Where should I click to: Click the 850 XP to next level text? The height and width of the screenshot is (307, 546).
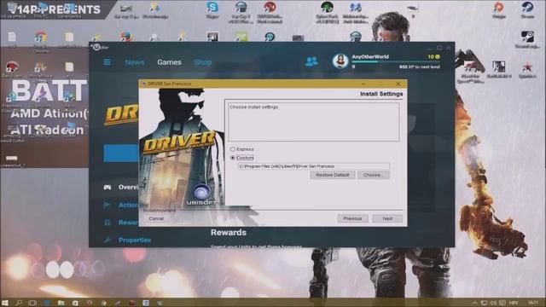(419, 67)
